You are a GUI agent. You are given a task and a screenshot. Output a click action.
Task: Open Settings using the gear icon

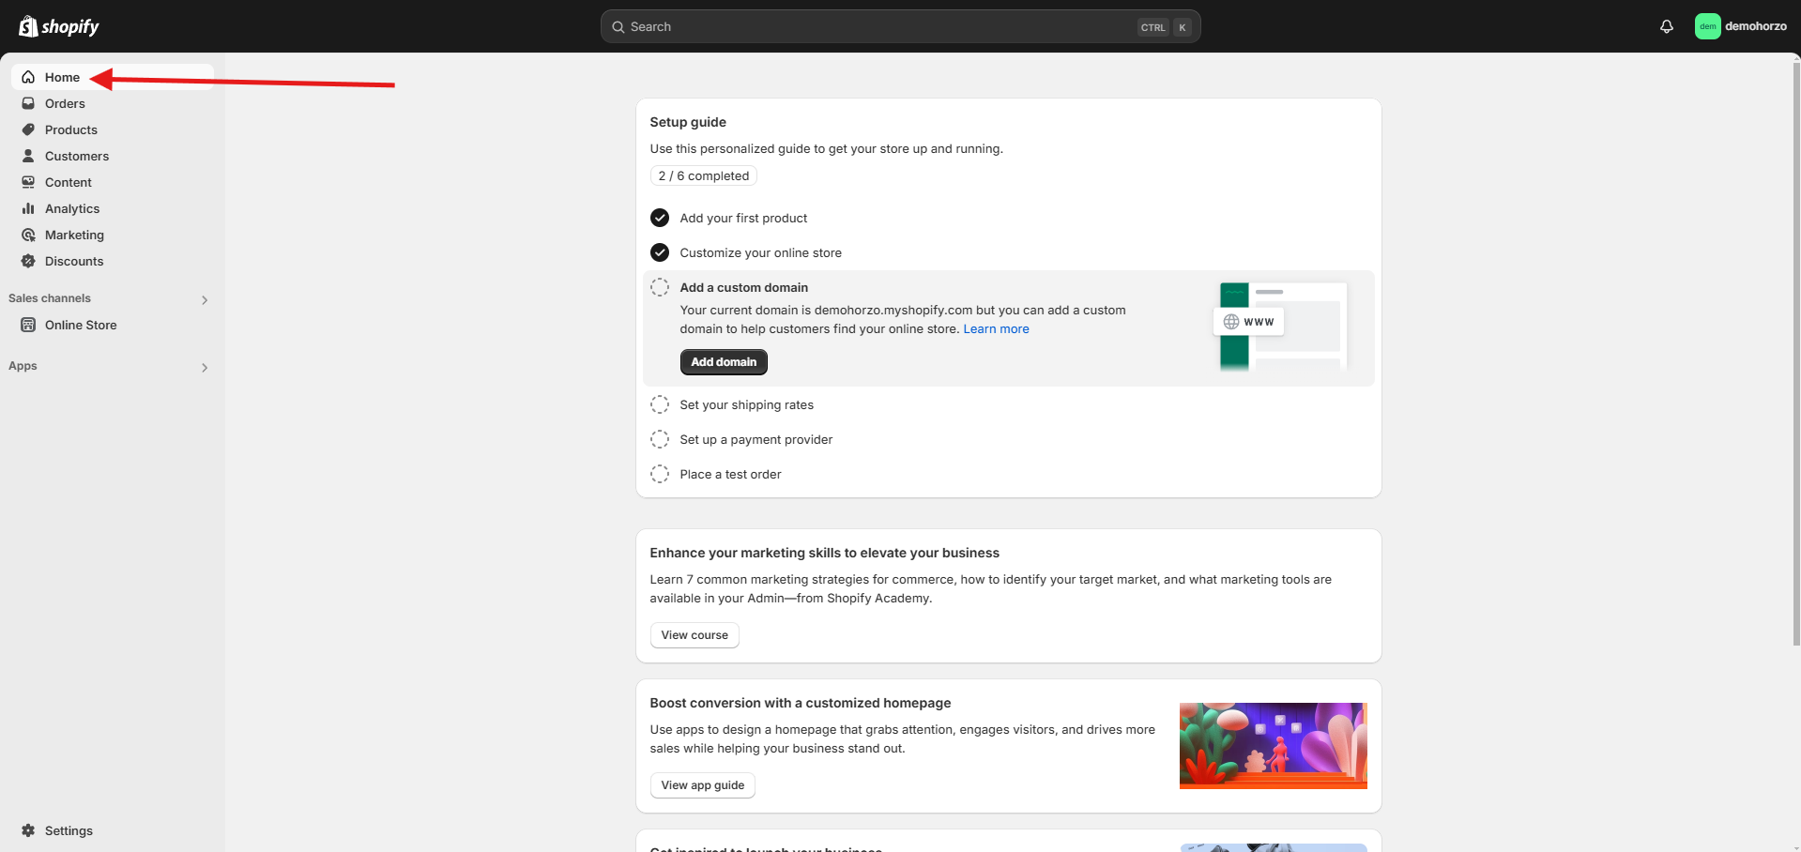pyautogui.click(x=28, y=830)
